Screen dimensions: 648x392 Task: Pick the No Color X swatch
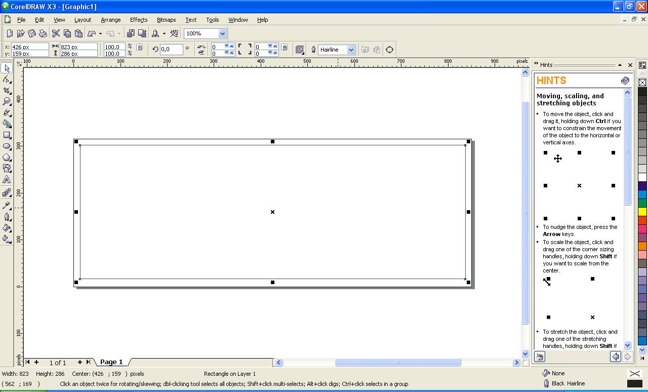[642, 82]
